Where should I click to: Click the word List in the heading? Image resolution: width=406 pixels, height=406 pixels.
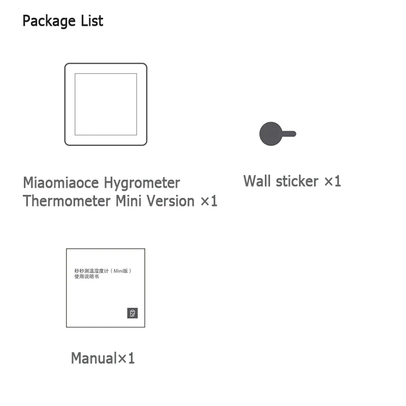coord(92,21)
